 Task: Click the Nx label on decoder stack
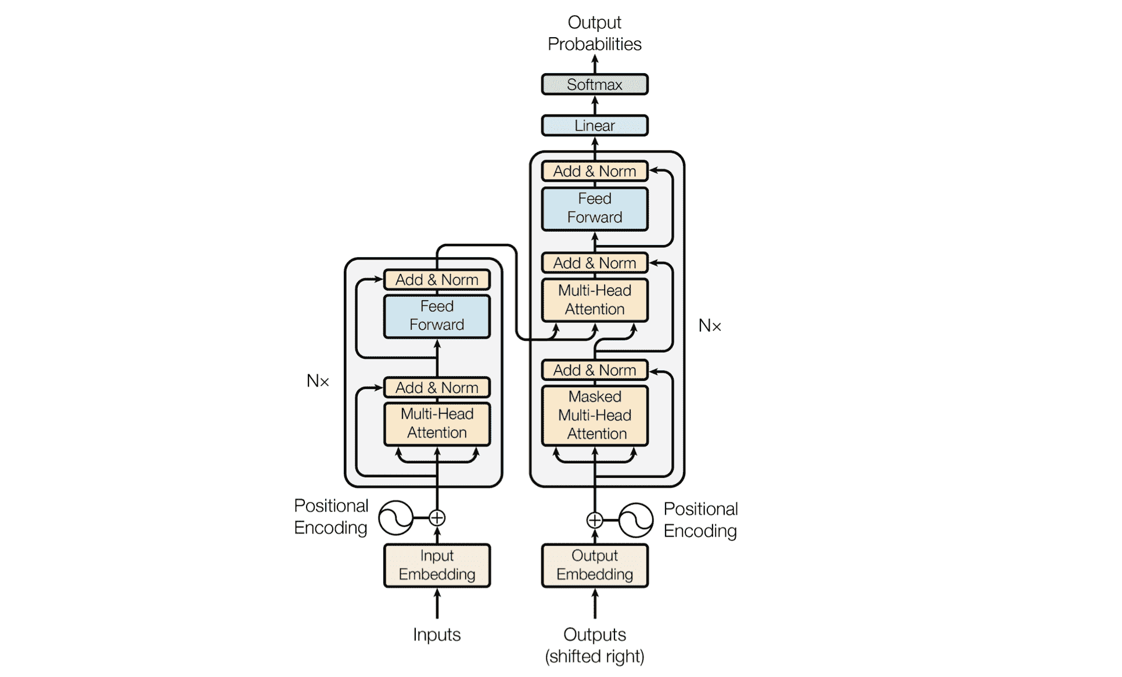(x=710, y=325)
